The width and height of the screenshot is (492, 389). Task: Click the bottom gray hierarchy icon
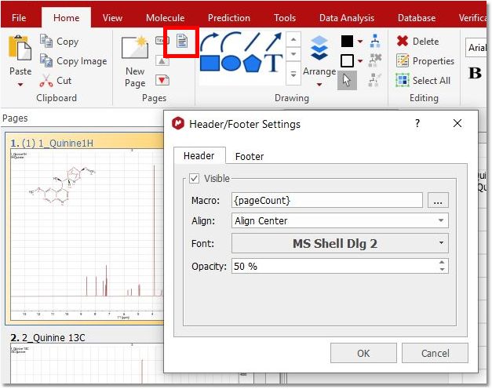click(374, 80)
